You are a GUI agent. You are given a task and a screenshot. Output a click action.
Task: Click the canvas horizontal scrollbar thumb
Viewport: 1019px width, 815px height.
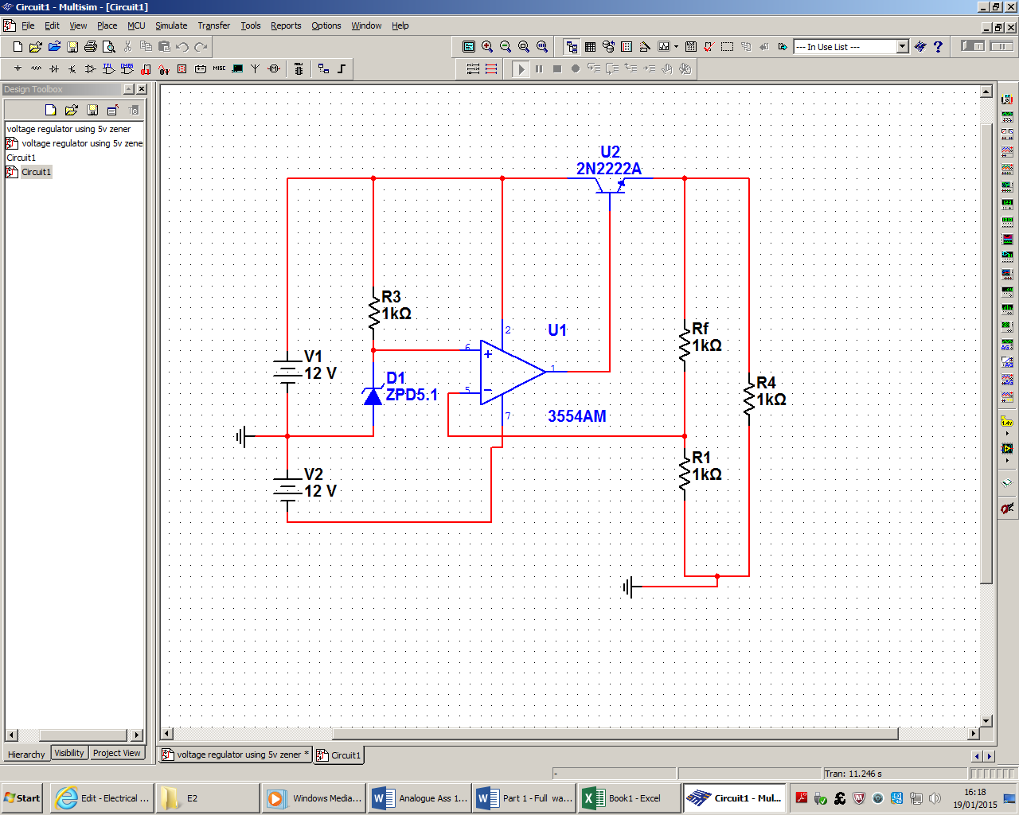(615, 733)
